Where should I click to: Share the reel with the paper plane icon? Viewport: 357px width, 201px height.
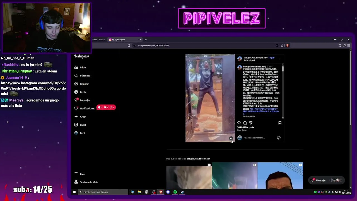251,123
